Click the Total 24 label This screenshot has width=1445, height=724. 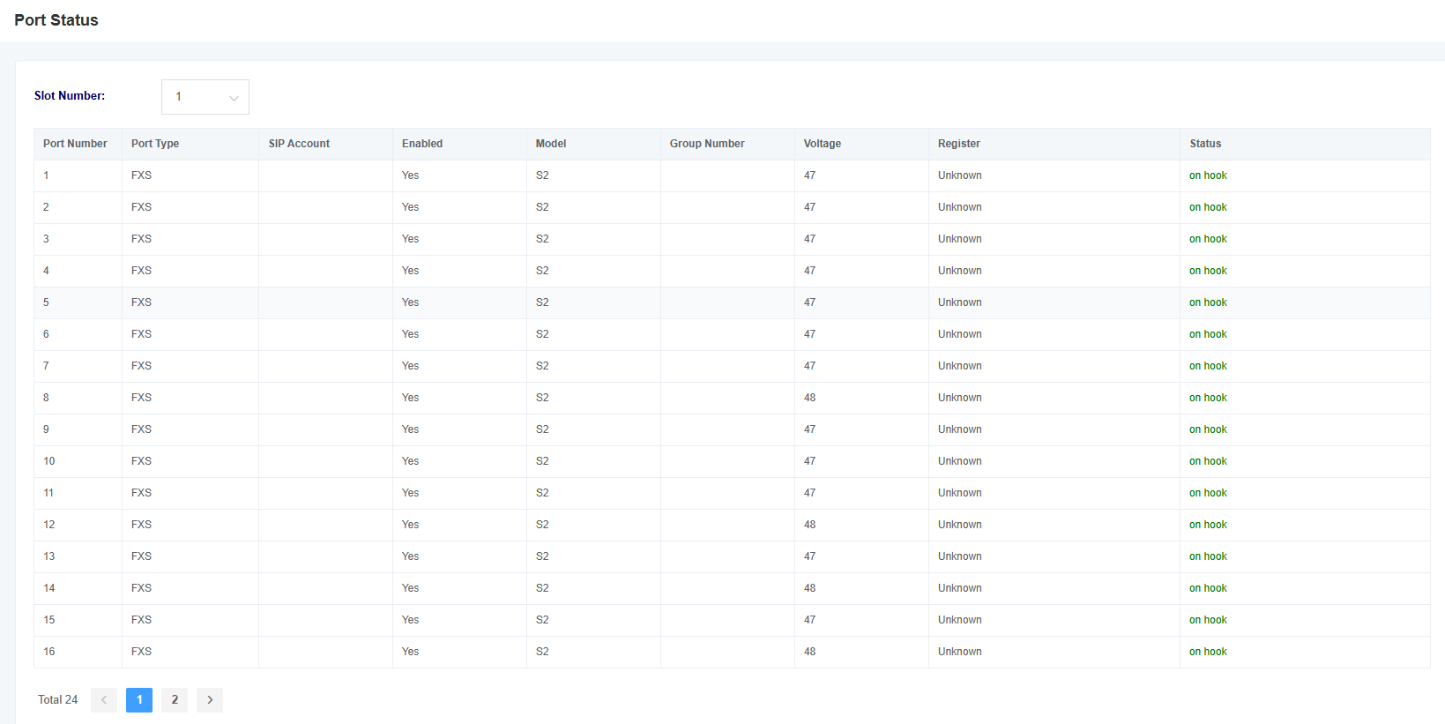tap(57, 700)
